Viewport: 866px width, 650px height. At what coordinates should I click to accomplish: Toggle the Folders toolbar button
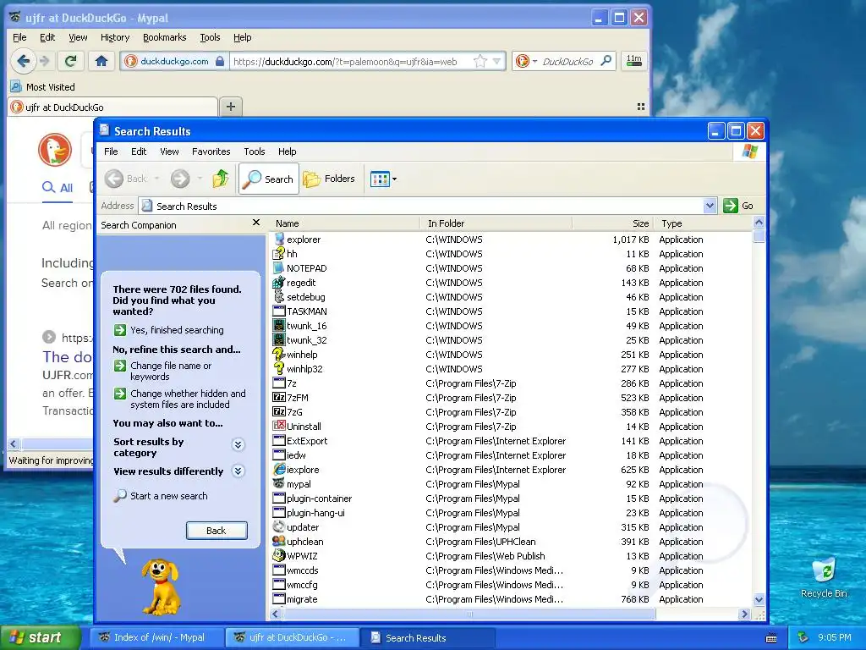coord(329,179)
